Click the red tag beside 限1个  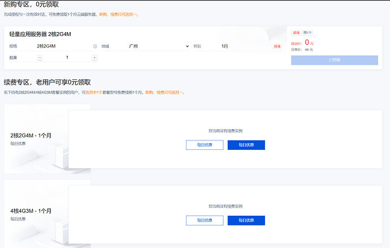[x=296, y=33]
